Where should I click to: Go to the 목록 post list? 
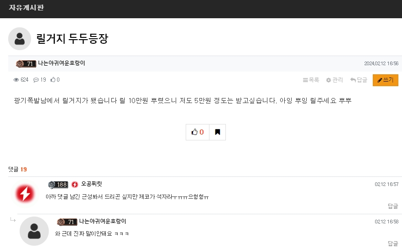tap(311, 80)
